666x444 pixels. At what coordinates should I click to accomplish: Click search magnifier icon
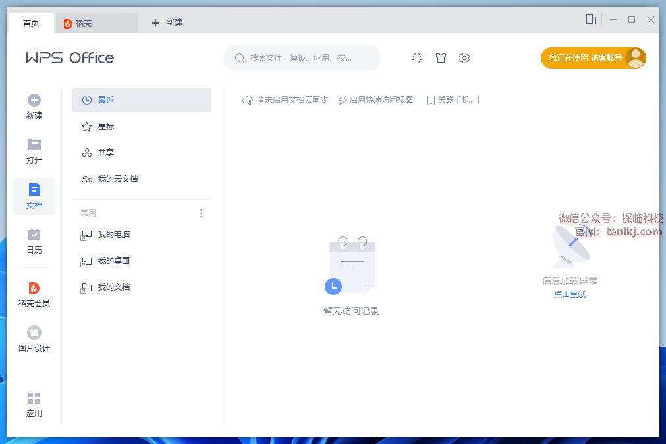pyautogui.click(x=240, y=58)
